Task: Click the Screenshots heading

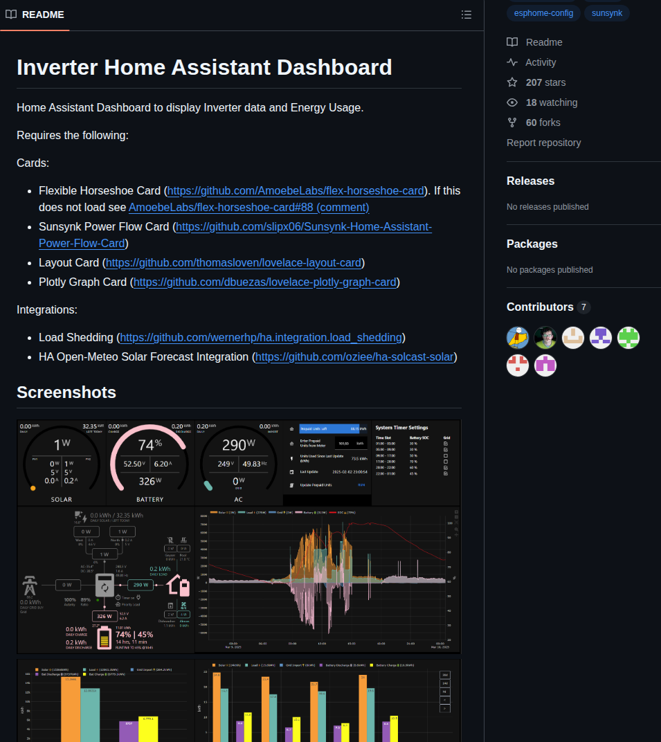Action: (x=66, y=392)
